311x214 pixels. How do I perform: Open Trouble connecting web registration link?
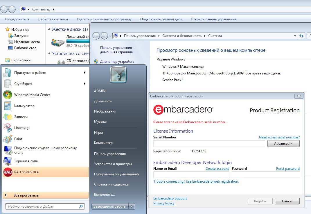point(196,181)
